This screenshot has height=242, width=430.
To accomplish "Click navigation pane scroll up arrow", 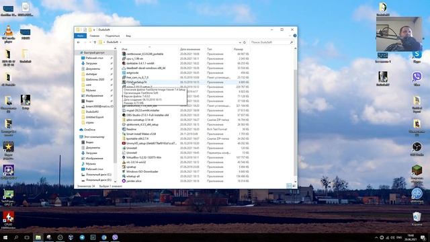I will (115, 49).
